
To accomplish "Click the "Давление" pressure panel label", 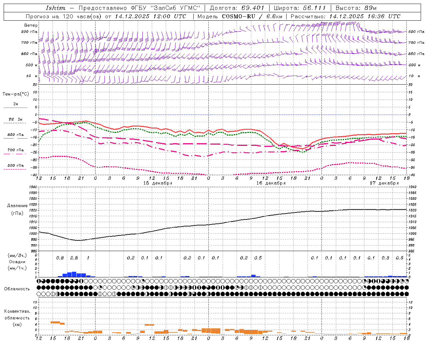I will click(x=17, y=206).
